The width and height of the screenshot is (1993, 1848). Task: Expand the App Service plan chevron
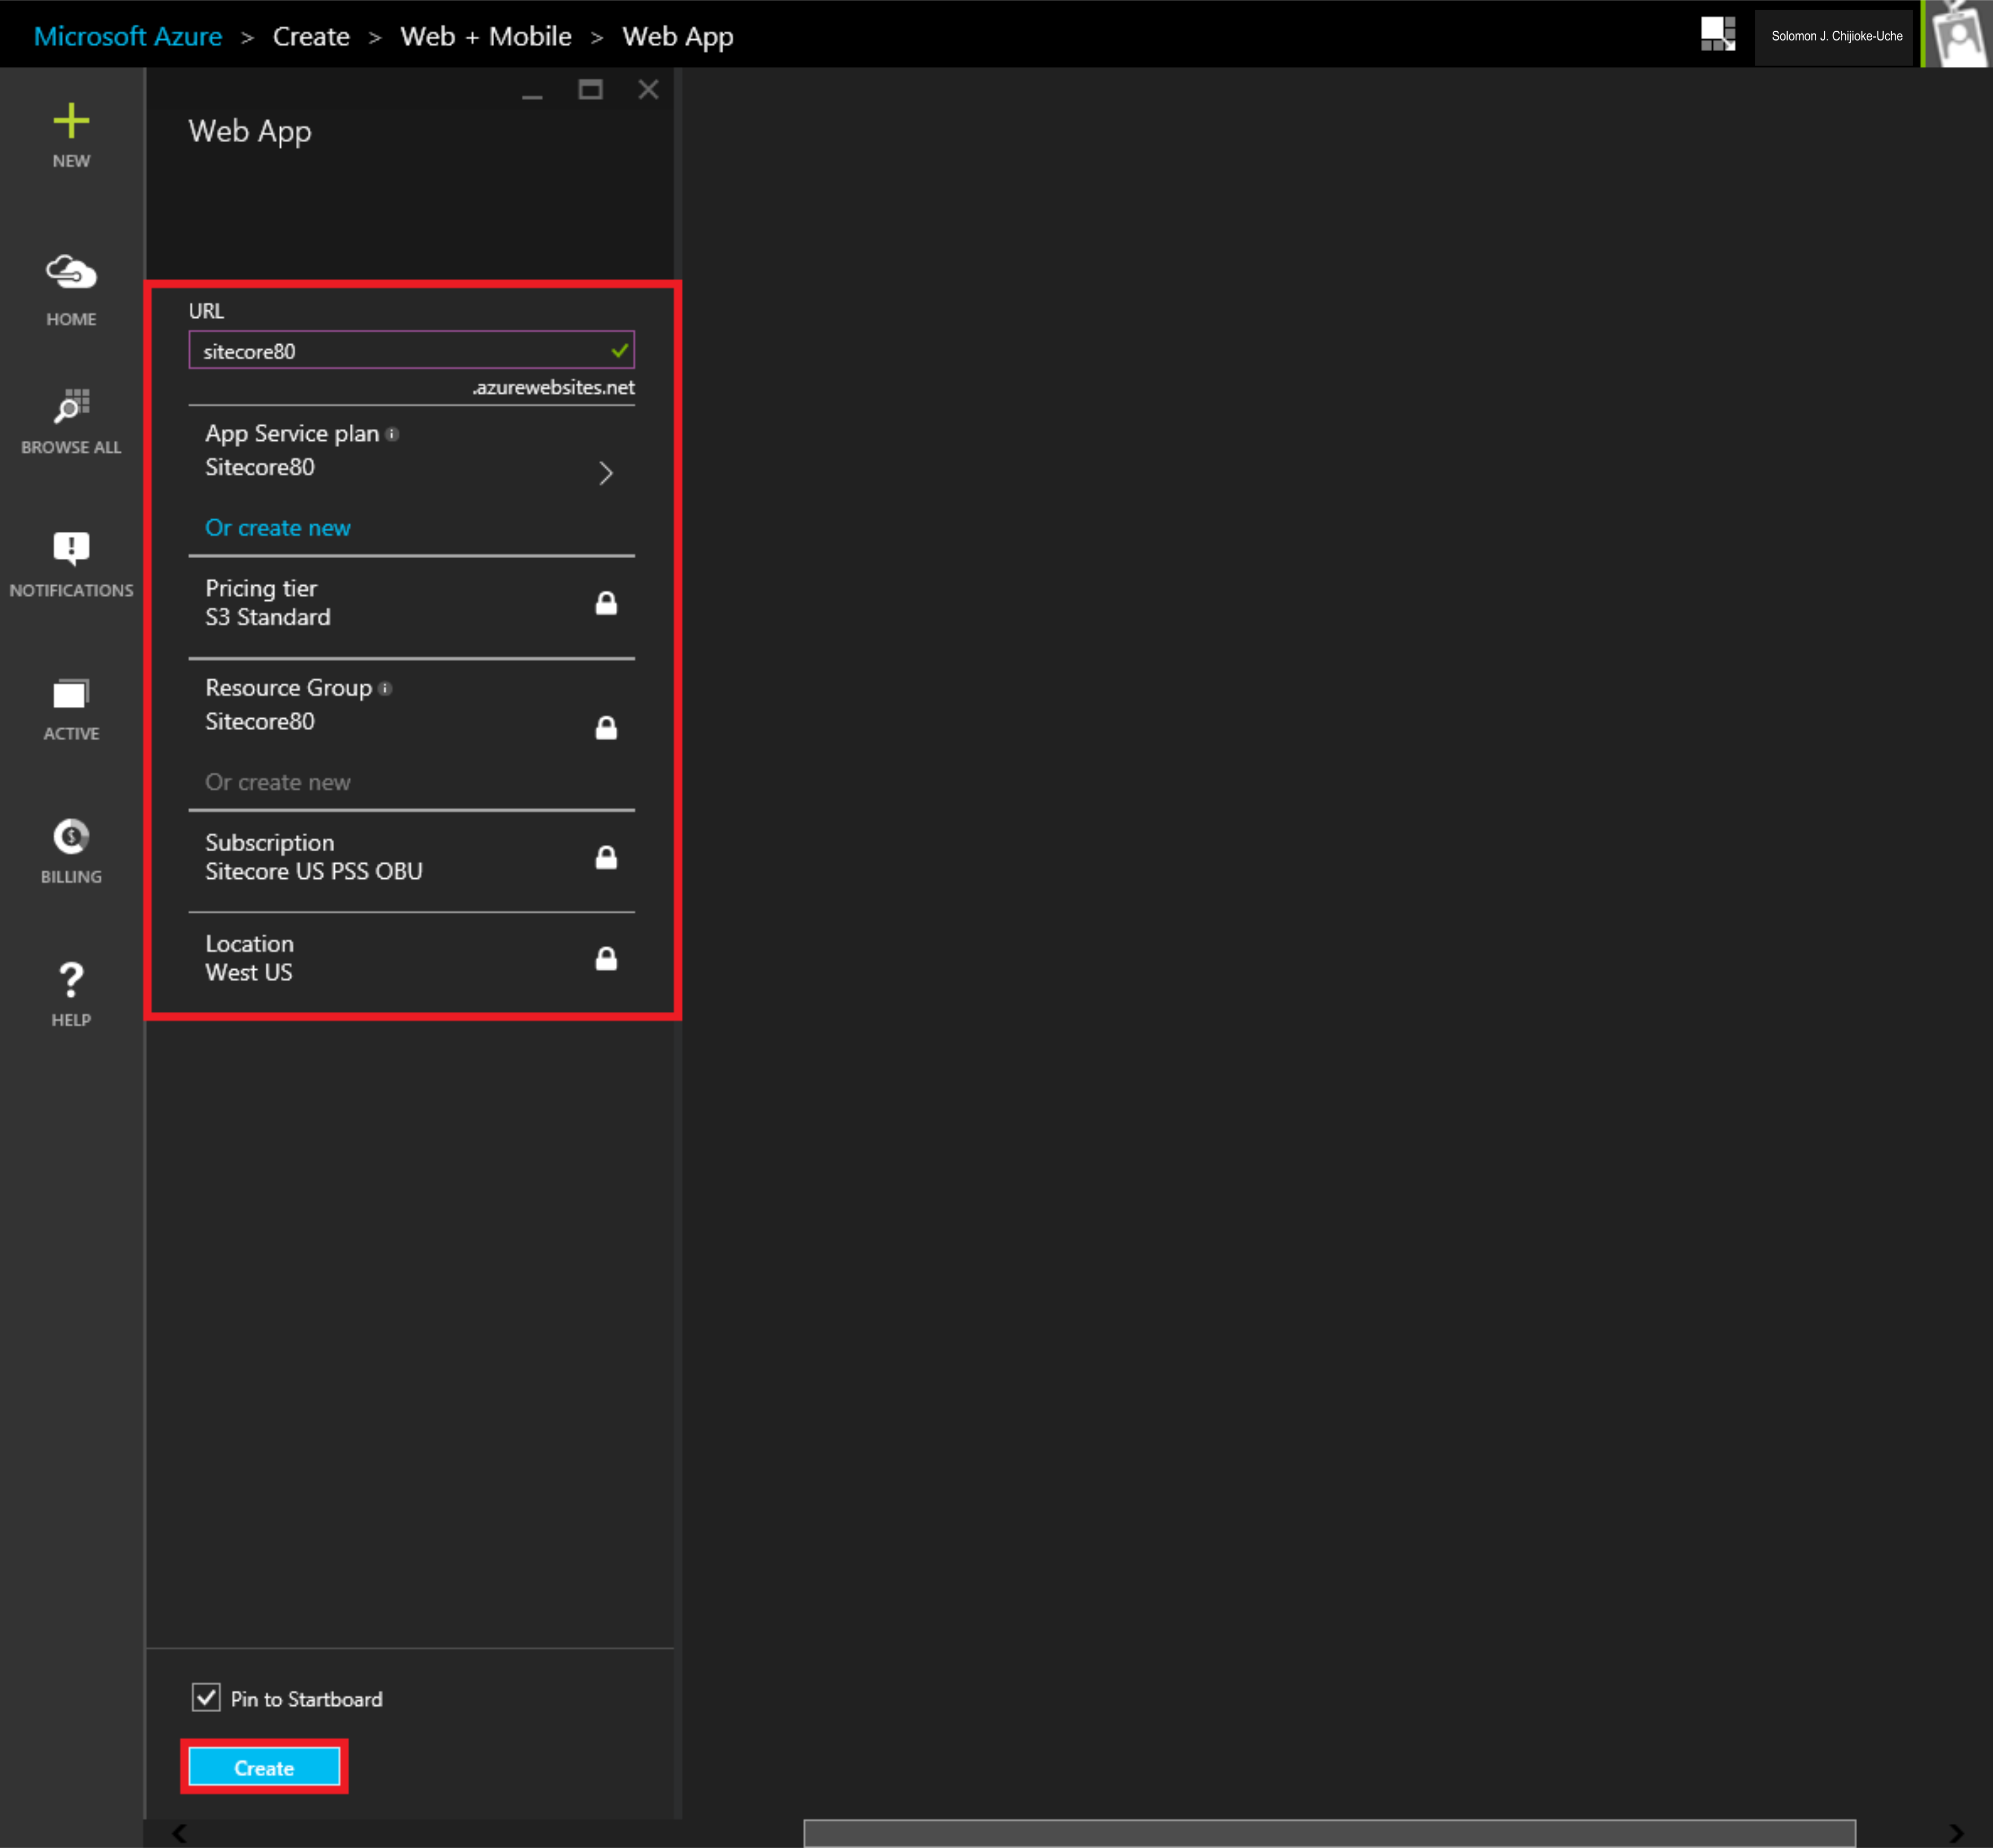pyautogui.click(x=605, y=473)
